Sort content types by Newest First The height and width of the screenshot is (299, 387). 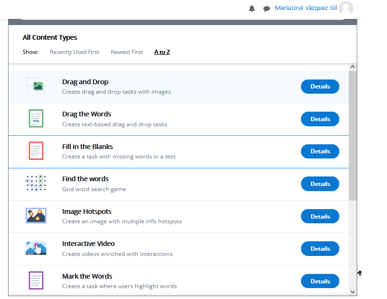pyautogui.click(x=127, y=52)
